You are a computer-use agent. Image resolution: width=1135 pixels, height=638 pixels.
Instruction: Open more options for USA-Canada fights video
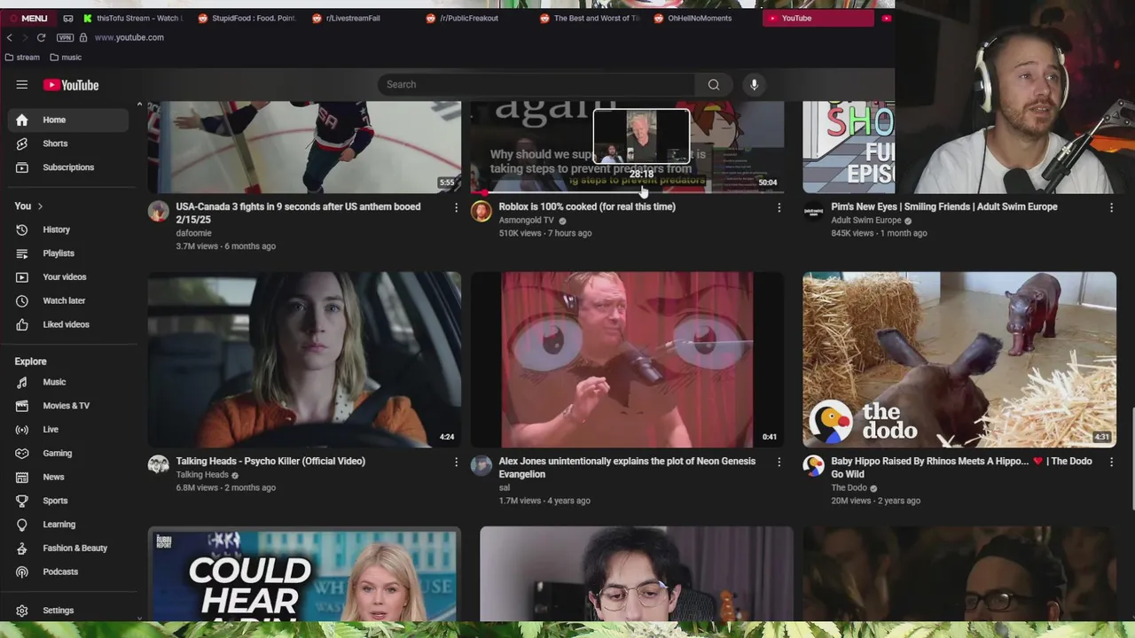(x=457, y=207)
